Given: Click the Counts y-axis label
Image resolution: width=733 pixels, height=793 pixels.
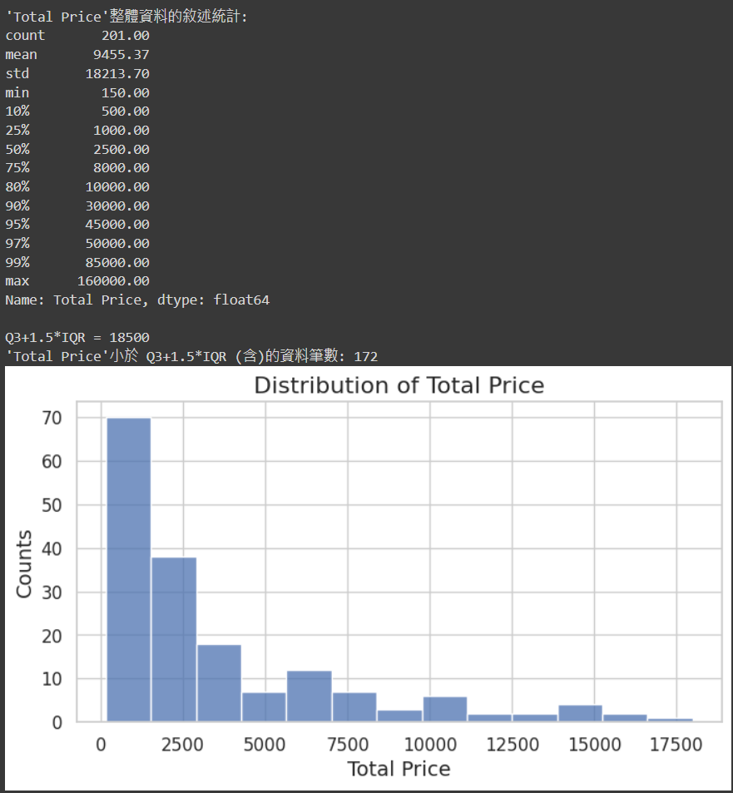Looking at the screenshot, I should 24,564.
